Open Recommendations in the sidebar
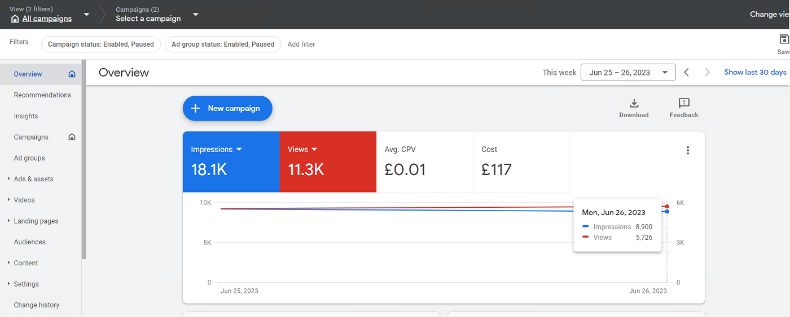The height and width of the screenshot is (317, 790). coord(42,95)
